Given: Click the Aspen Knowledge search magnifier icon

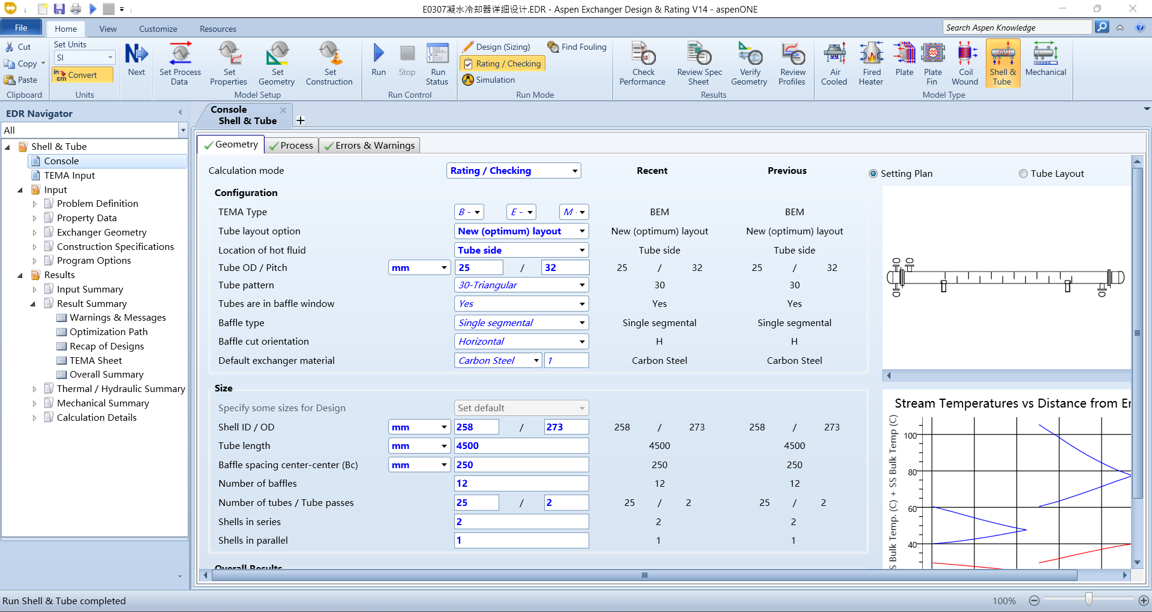Looking at the screenshot, I should [1102, 27].
